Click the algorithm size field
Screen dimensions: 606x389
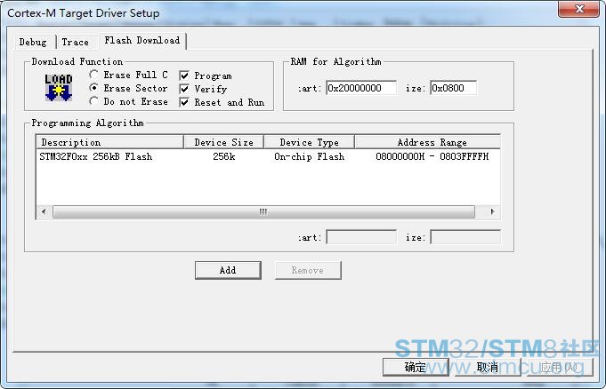click(x=465, y=237)
